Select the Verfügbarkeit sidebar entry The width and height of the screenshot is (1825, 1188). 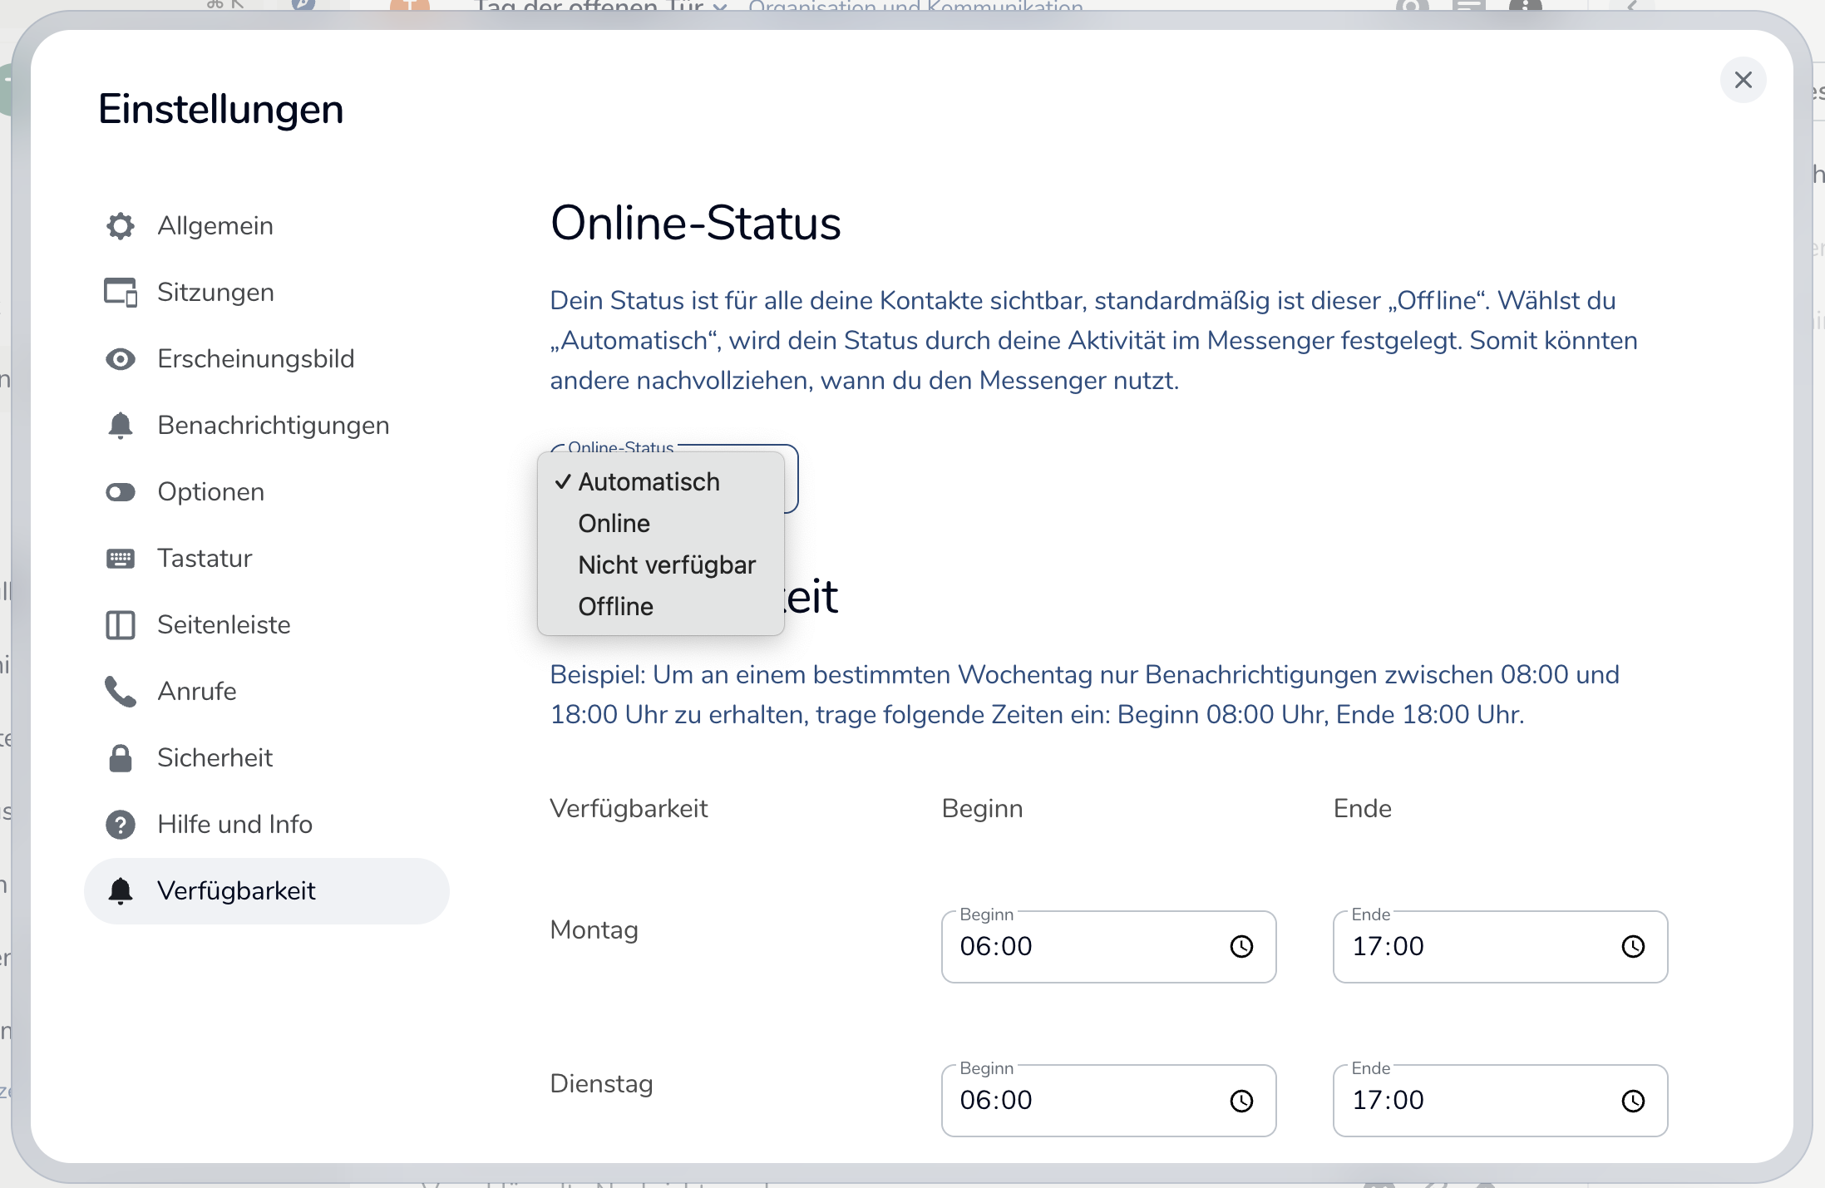(236, 891)
